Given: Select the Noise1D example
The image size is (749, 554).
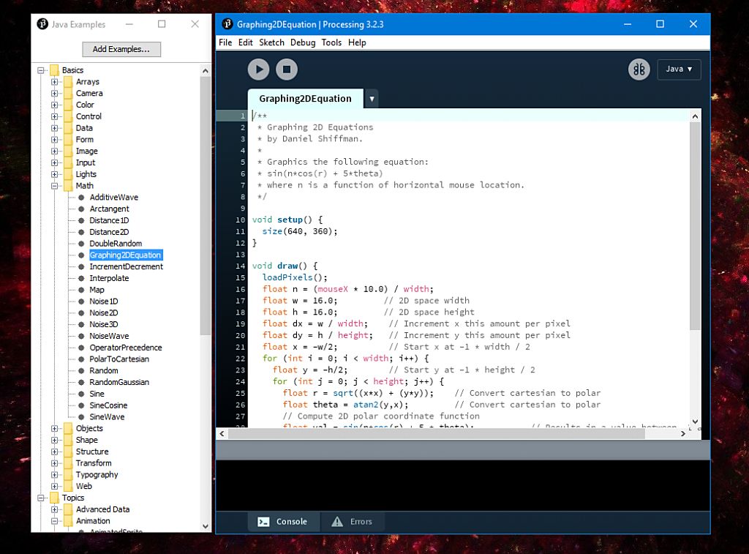Looking at the screenshot, I should (104, 301).
